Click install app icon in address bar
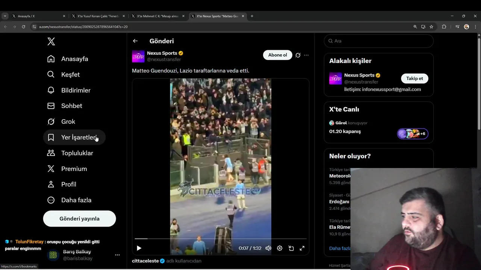The width and height of the screenshot is (481, 270). [x=423, y=27]
